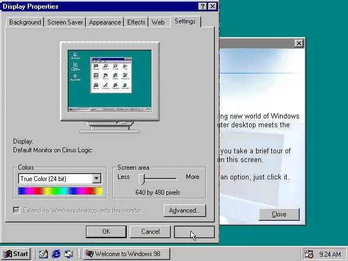Click the X on the Welcome window
The width and height of the screenshot is (348, 261).
(x=299, y=43)
